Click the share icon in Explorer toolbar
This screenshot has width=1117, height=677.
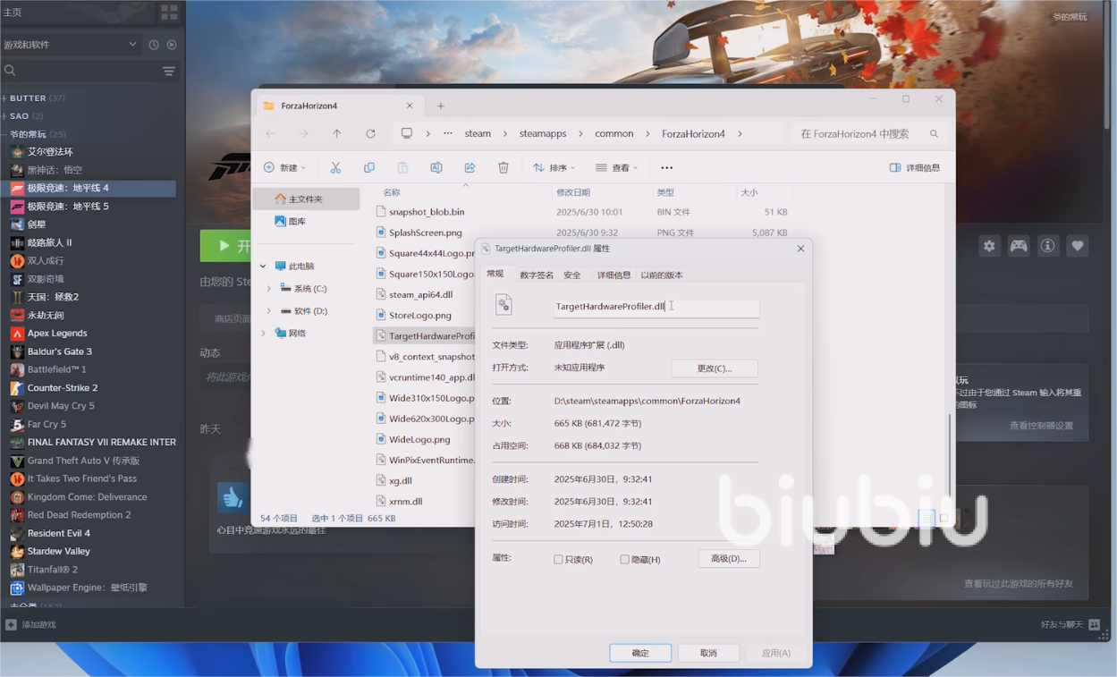470,168
